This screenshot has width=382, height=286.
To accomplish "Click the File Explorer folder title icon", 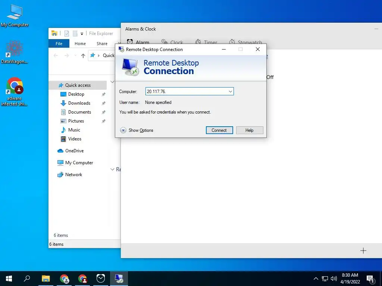I will pyautogui.click(x=54, y=33).
